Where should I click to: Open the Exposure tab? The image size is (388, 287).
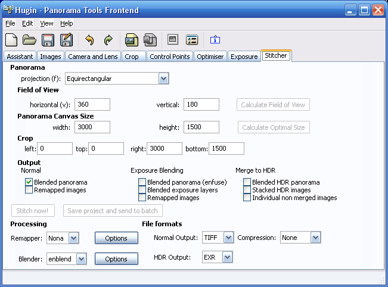[x=244, y=57]
